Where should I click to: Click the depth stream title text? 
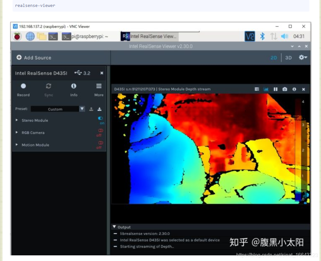[x=162, y=89]
